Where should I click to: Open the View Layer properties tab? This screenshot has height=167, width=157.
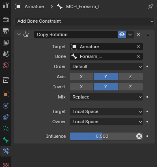pyautogui.click(x=6, y=43)
